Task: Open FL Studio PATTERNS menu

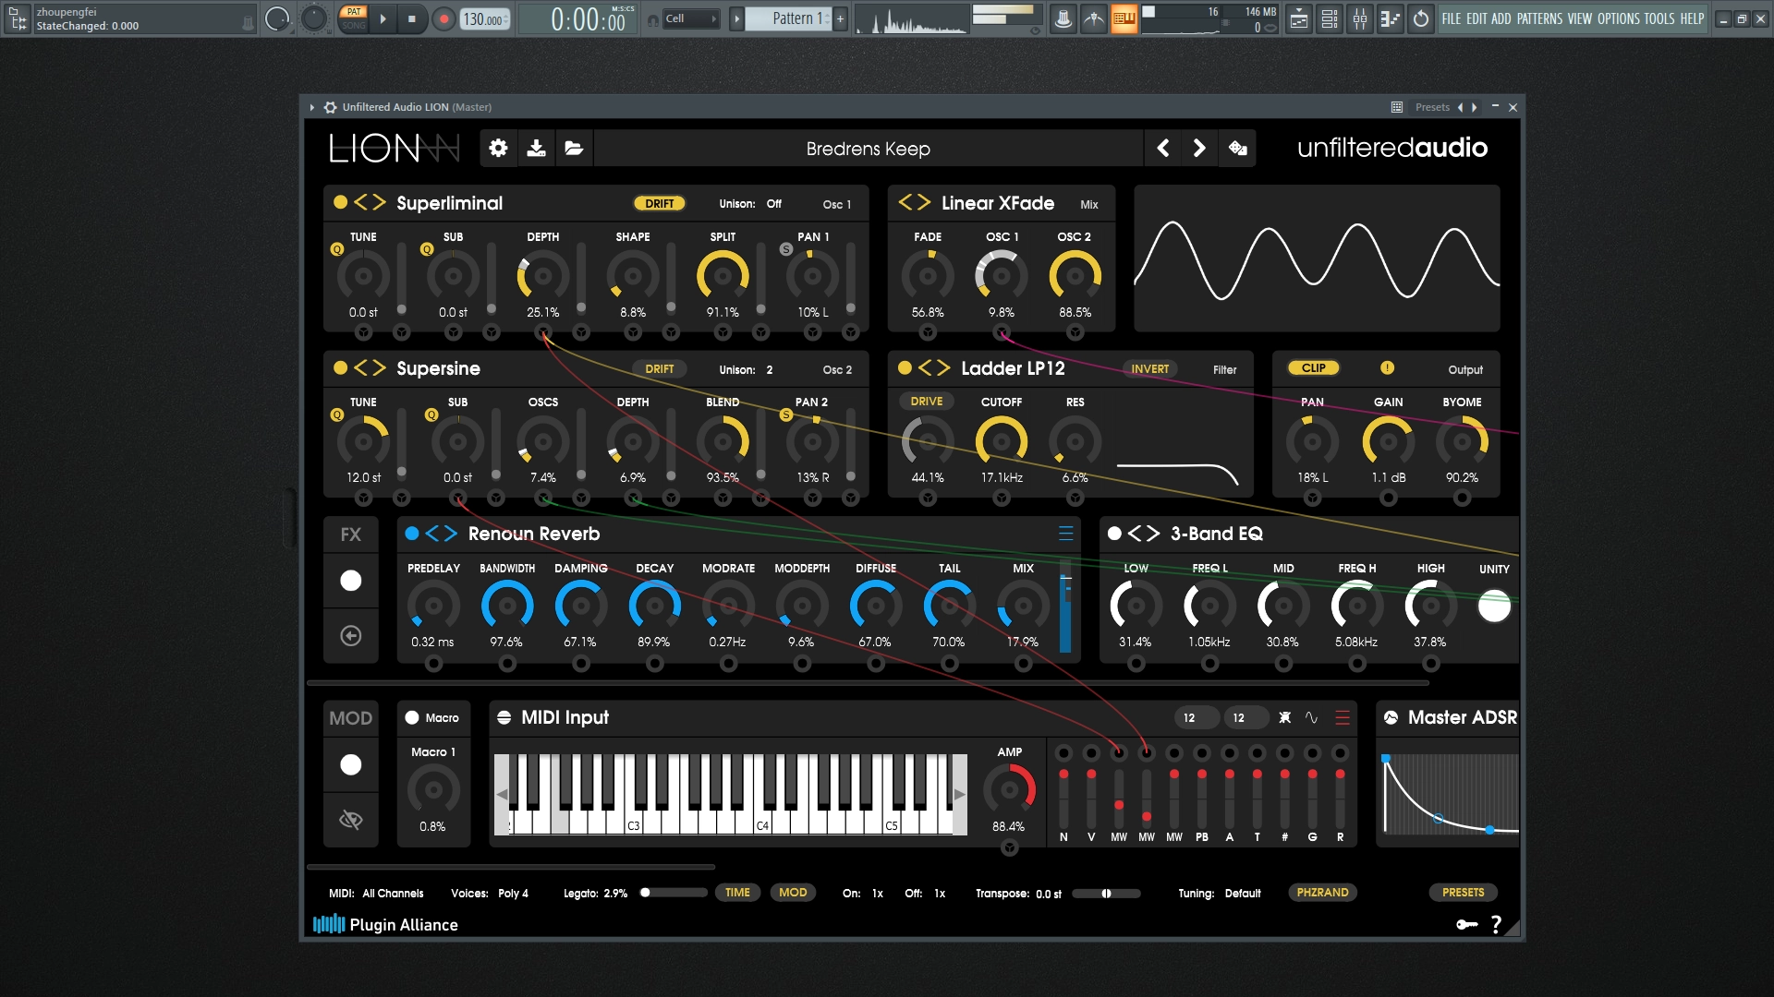Action: point(1539,18)
